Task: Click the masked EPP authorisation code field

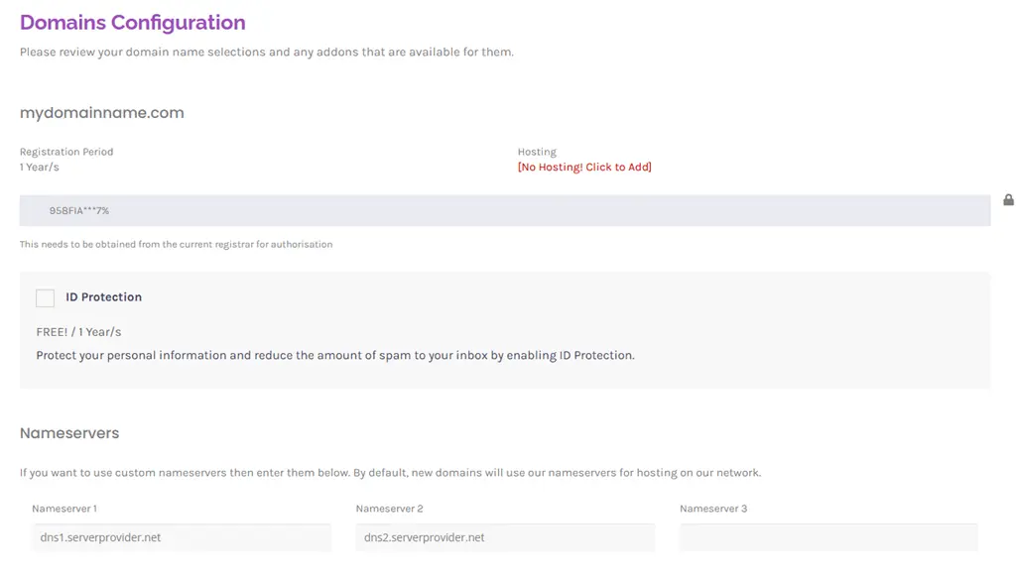Action: 397,210
